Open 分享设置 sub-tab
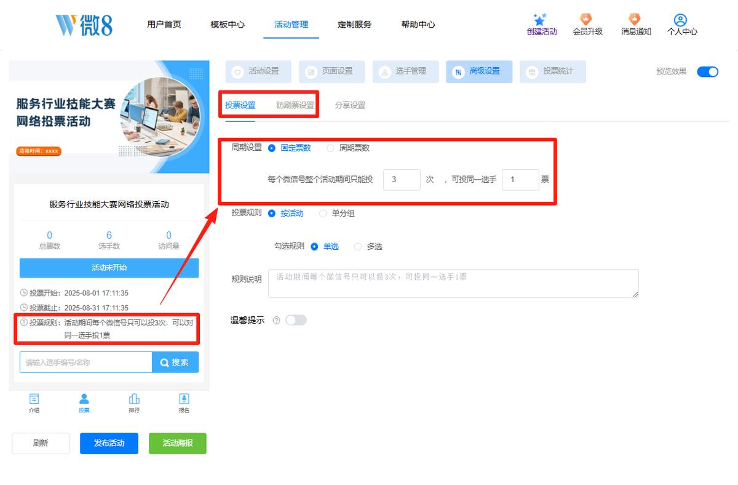This screenshot has height=485, width=738. click(350, 105)
